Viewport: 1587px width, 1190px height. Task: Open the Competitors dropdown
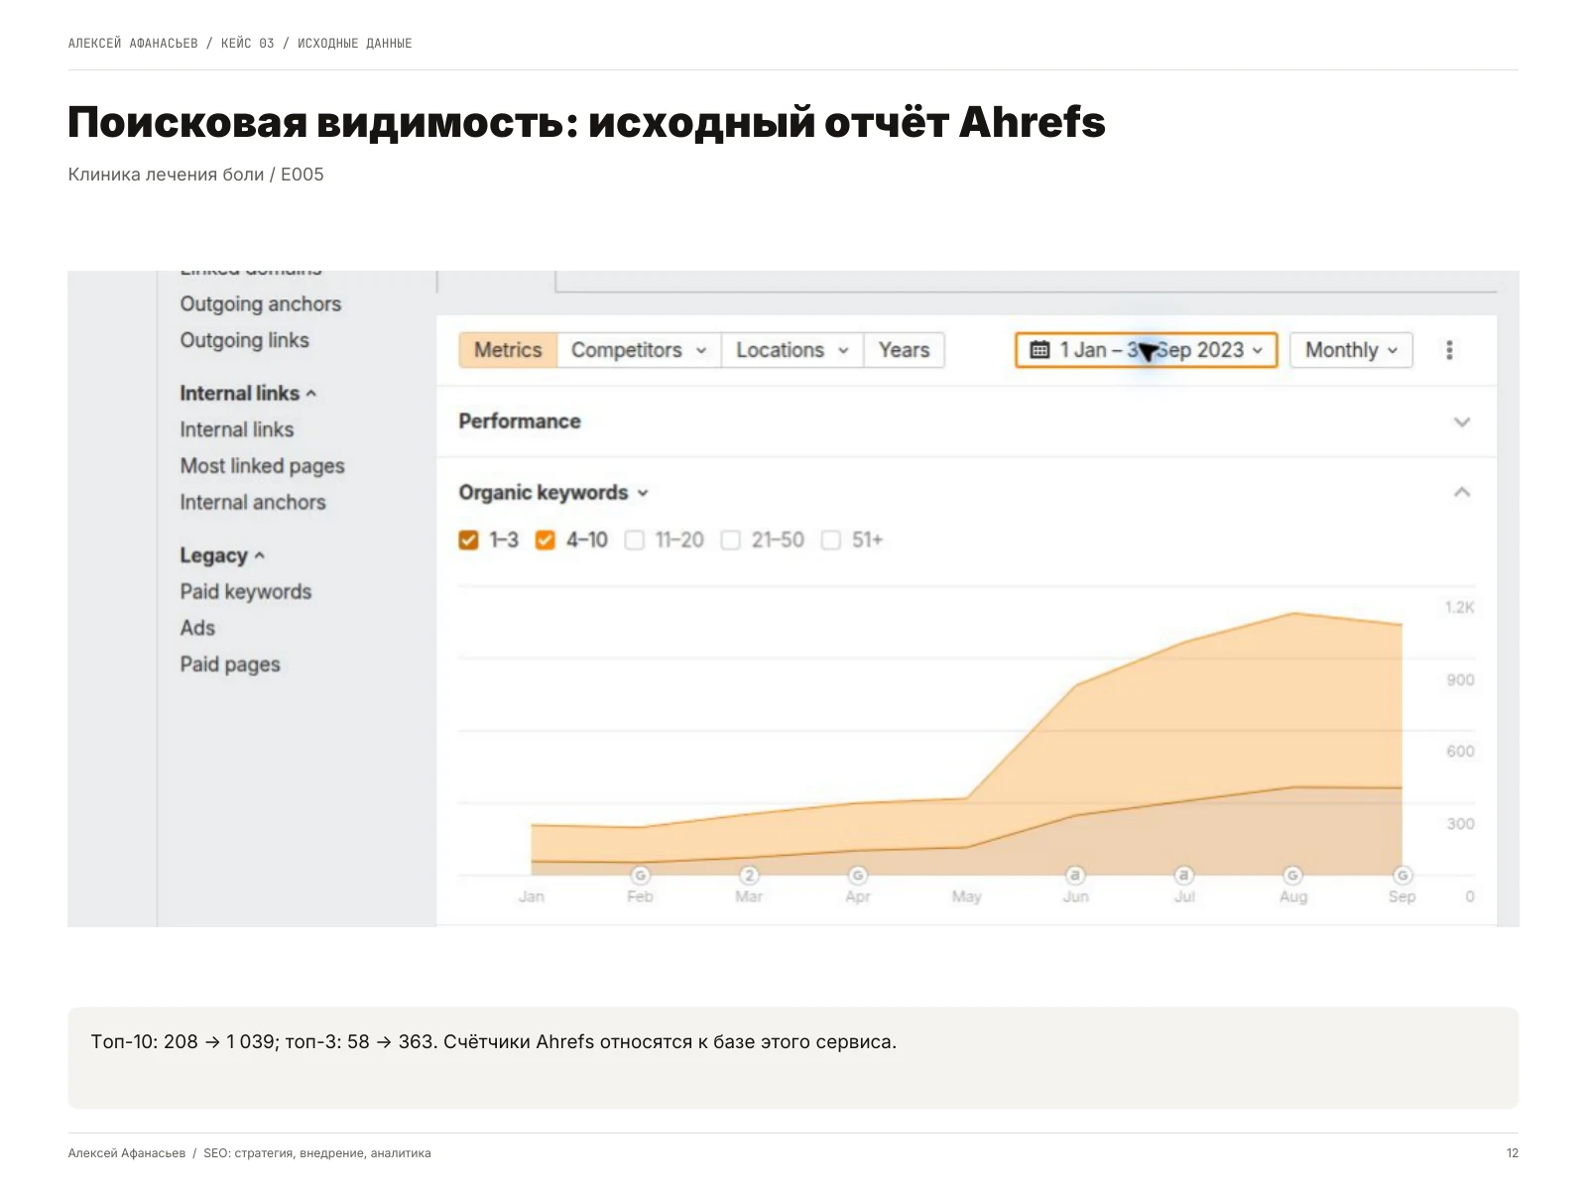click(x=639, y=350)
